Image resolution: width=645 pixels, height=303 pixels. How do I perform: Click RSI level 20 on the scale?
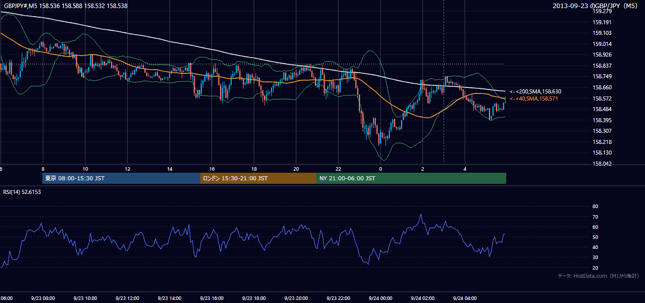click(x=595, y=268)
